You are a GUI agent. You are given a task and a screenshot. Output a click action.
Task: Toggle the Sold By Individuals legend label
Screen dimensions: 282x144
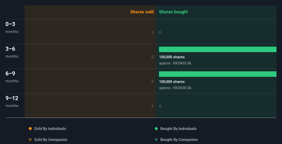(50, 129)
